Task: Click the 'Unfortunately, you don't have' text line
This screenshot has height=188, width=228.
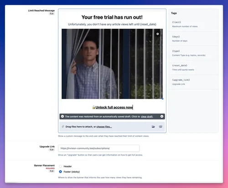Action: click(112, 24)
